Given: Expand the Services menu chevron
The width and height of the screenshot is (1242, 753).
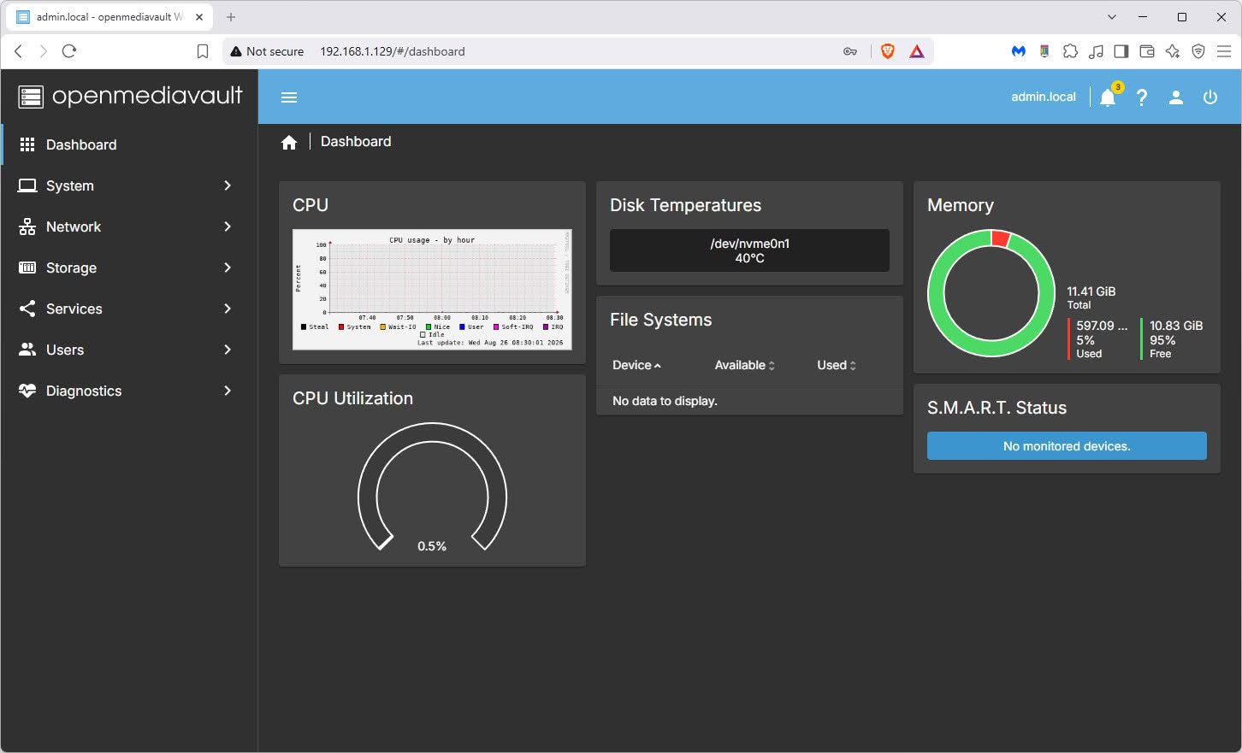Looking at the screenshot, I should coord(228,309).
